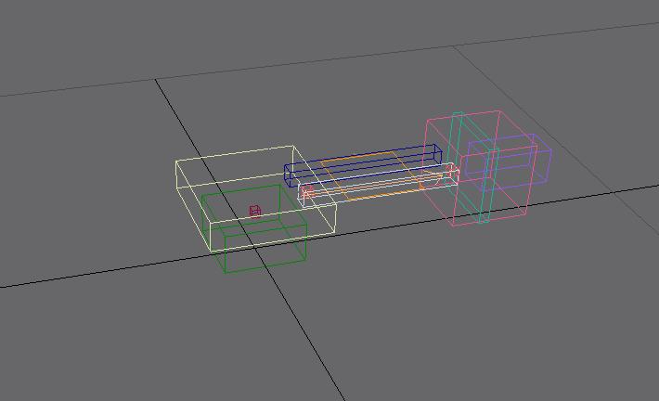Select the small crimson cube inside the green box
The width and height of the screenshot is (659, 401).
pos(254,212)
